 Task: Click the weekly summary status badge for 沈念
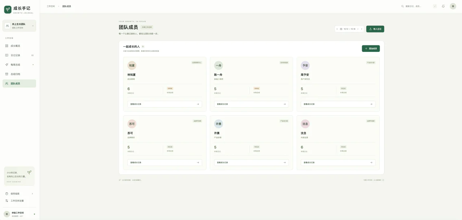[x=343, y=147]
